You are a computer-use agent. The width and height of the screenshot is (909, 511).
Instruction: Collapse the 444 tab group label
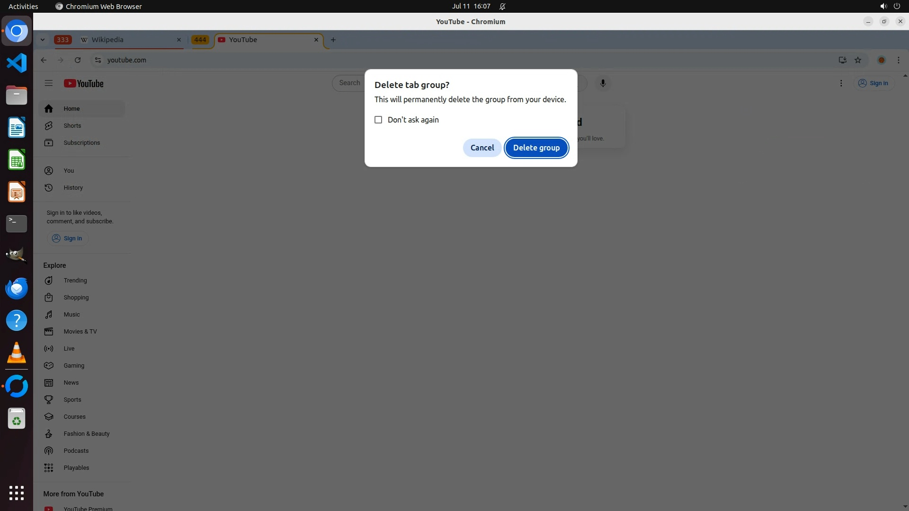pos(200,40)
